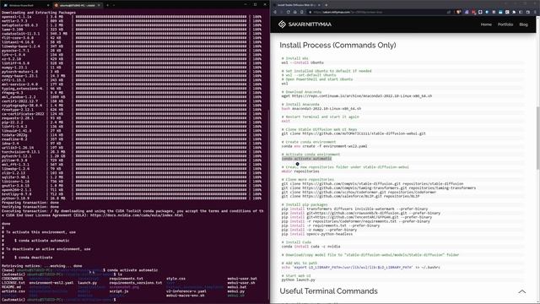Select the Install Stable Diffusion browser tab
The image size is (540, 304).
click(297, 5)
